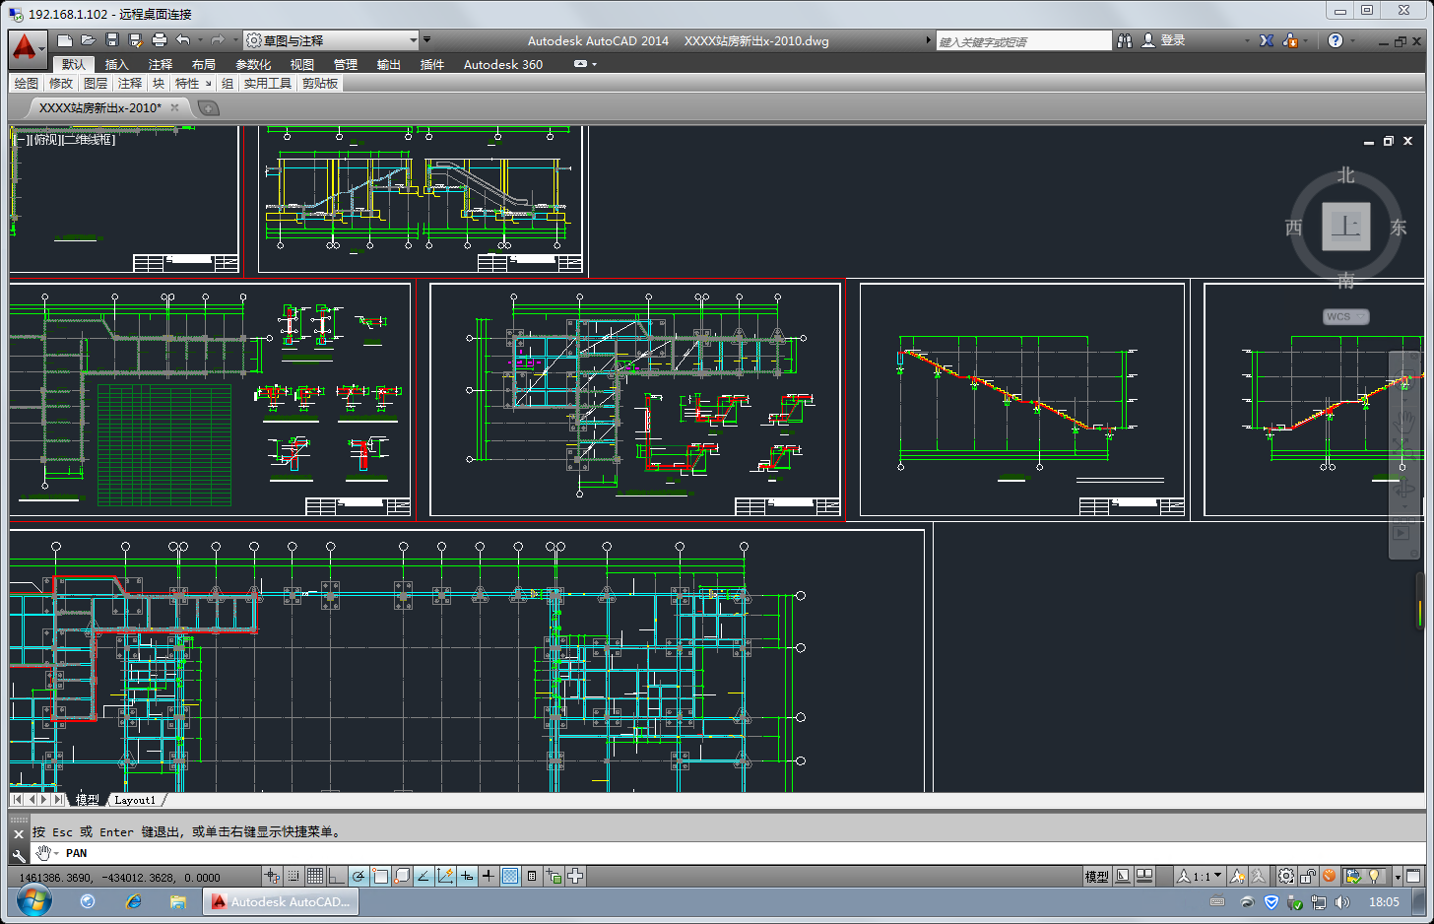The width and height of the screenshot is (1434, 924).
Task: Click the binoculars search icon
Action: pos(1124,40)
